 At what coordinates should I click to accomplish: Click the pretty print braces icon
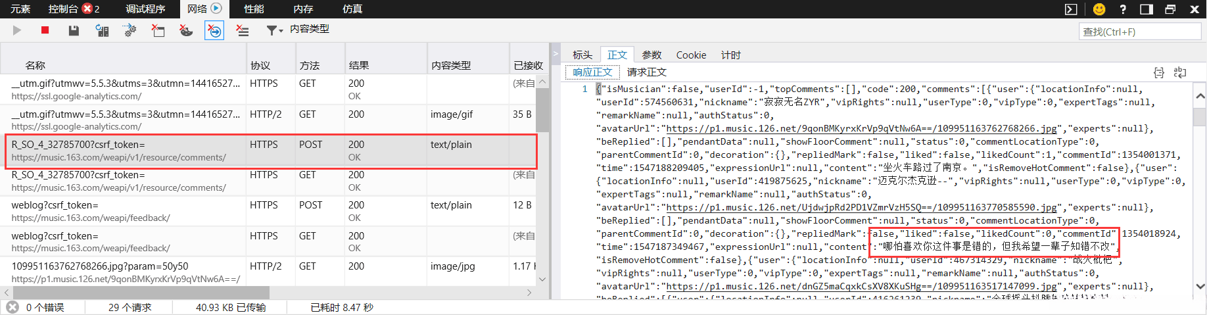point(1159,72)
